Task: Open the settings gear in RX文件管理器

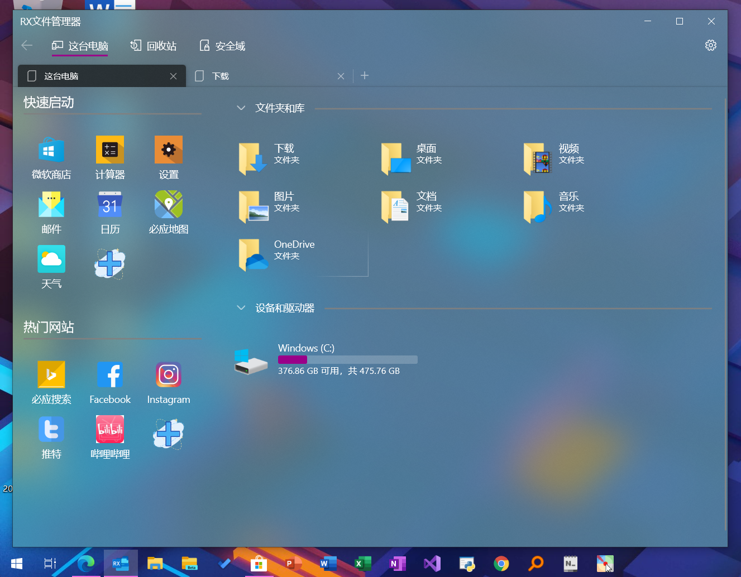Action: [x=710, y=45]
